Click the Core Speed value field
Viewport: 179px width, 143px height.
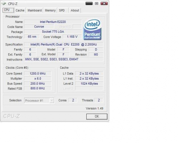click(38, 74)
